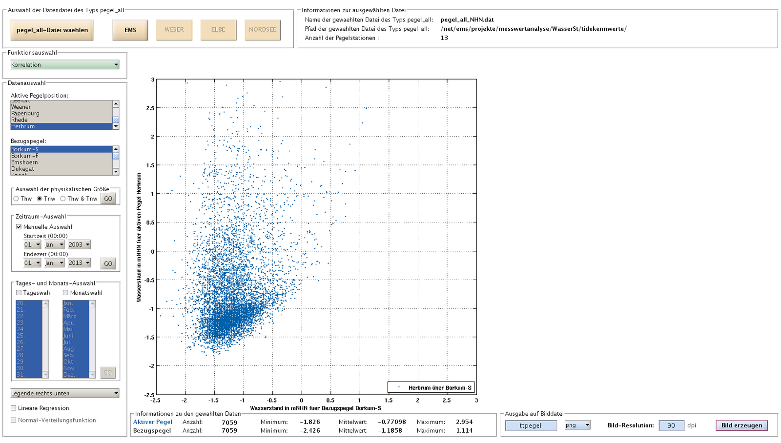Select the EMS data file button
Screen dimensions: 781x443
click(x=130, y=30)
